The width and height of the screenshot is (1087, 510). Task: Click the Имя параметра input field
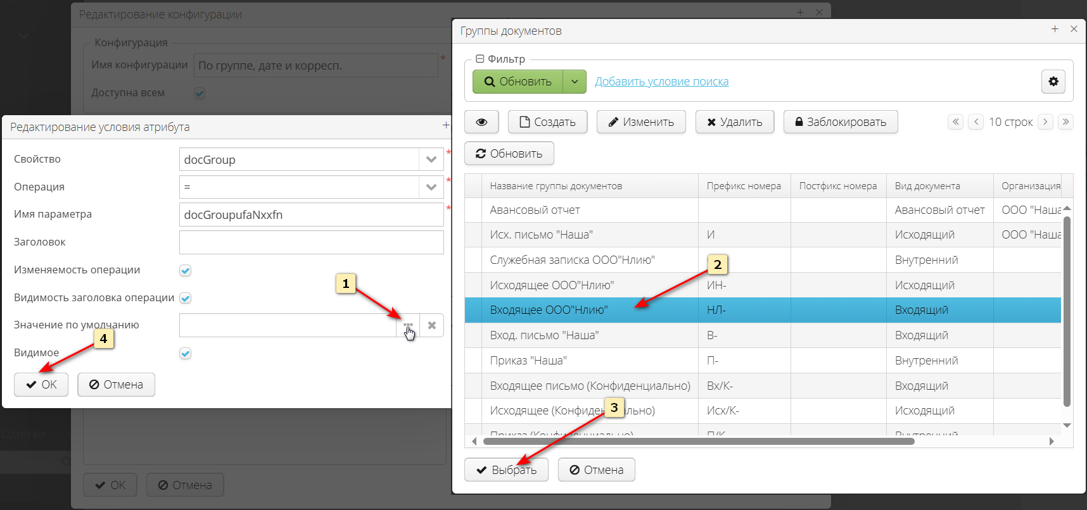311,215
